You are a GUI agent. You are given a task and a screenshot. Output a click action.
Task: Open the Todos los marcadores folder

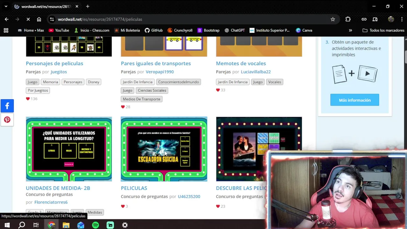click(383, 31)
